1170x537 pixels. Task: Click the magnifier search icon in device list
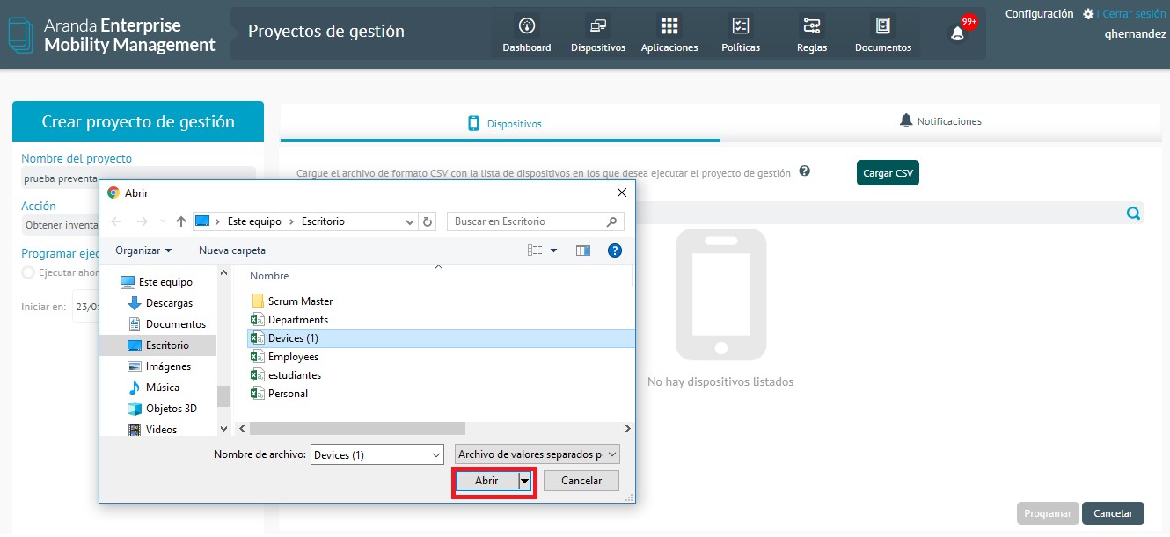[x=1133, y=213]
